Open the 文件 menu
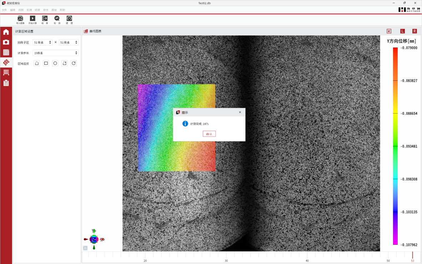422x264 pixels. (x=4, y=10)
